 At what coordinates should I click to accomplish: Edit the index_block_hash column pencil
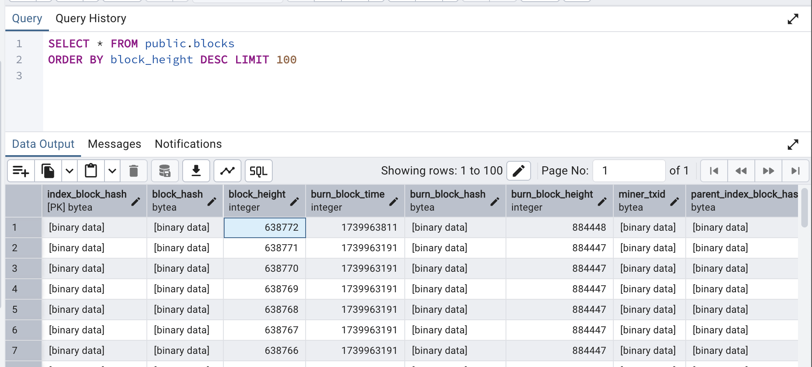coord(136,201)
